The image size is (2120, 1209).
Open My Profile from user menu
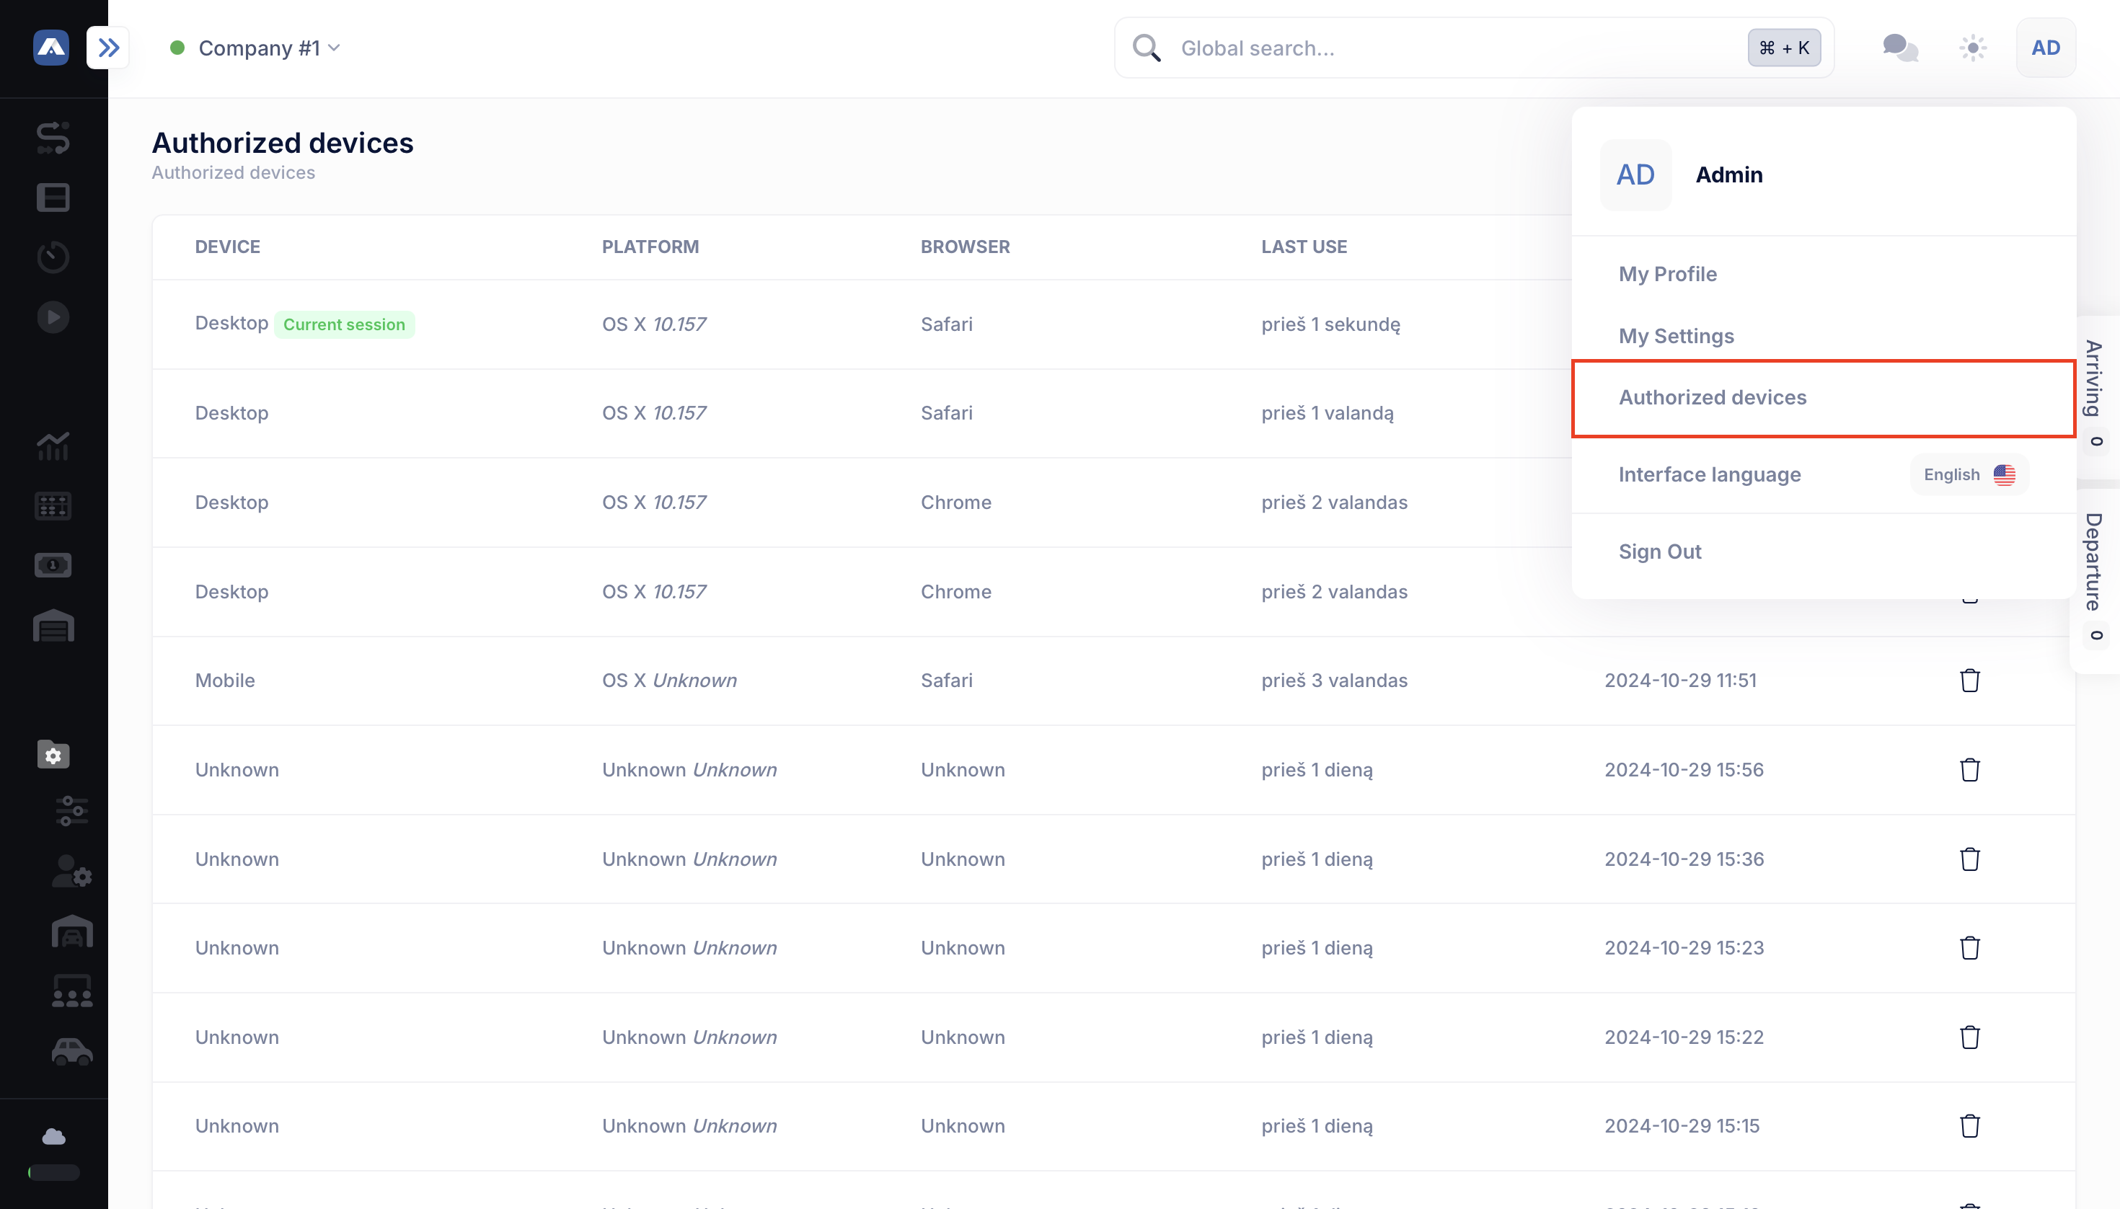[x=1667, y=274]
